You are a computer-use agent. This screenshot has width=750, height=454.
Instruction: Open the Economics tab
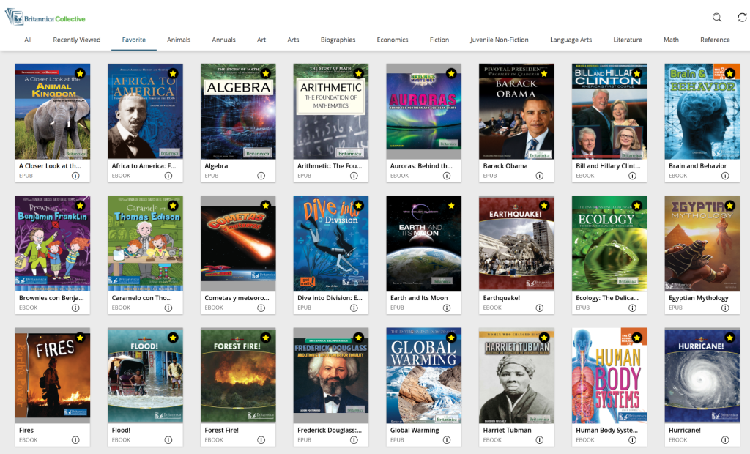[393, 40]
